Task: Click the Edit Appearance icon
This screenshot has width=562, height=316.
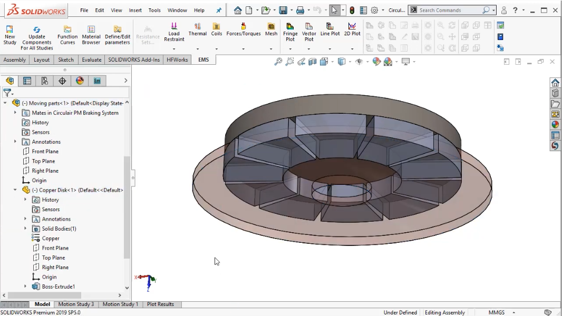Action: click(376, 62)
